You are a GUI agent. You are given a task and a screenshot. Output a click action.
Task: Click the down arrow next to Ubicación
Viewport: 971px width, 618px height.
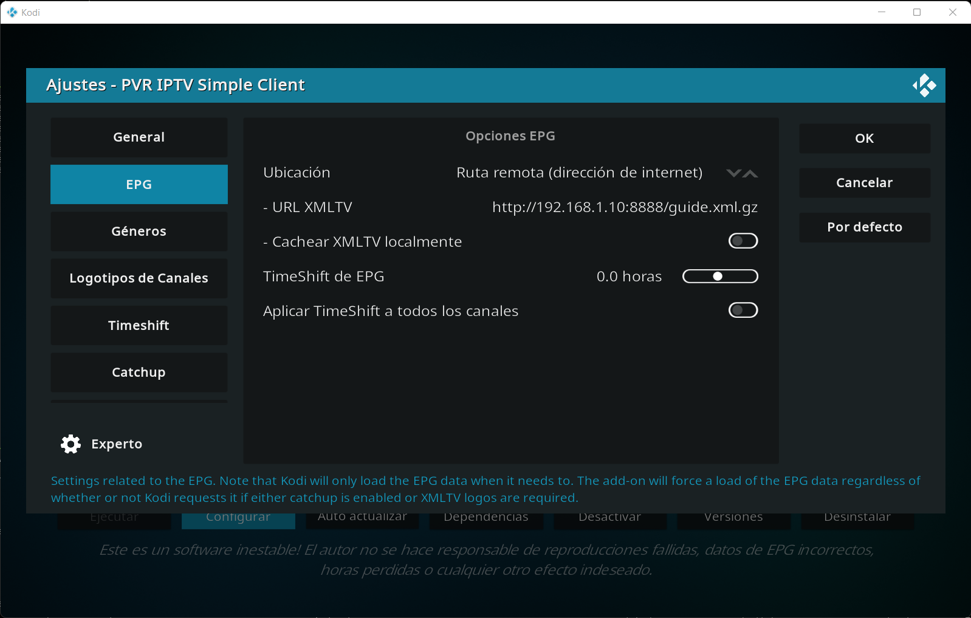[734, 173]
